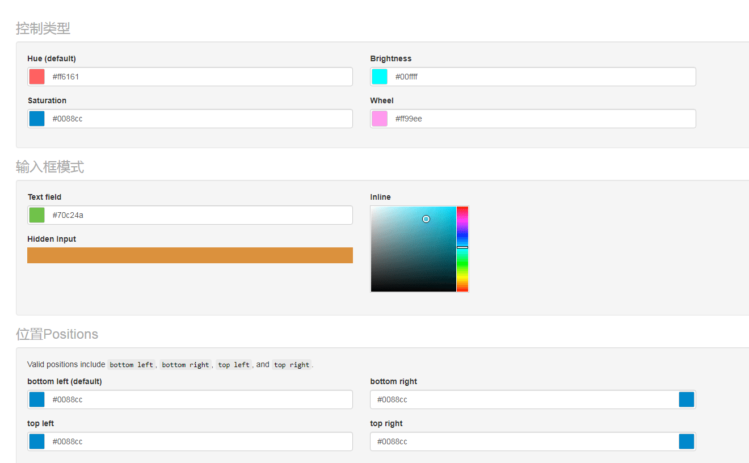This screenshot has height=463, width=749.
Task: Click inside the Inline saturation-brightness color grid
Action: tap(414, 249)
